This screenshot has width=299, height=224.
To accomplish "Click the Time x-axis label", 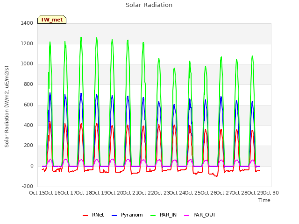I will (x=264, y=200).
